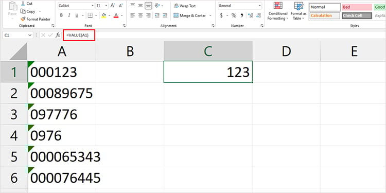Screen dimensions: 386x193
Task: Select cell C1 showing 123
Action: (208, 72)
